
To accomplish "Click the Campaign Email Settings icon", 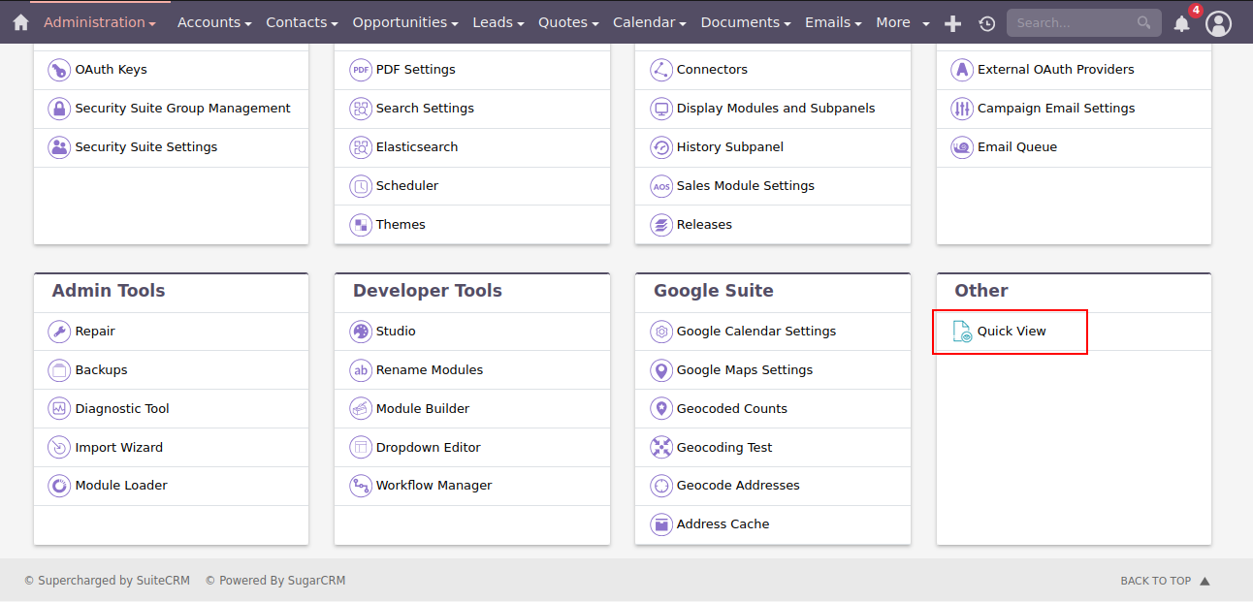I will click(x=962, y=109).
